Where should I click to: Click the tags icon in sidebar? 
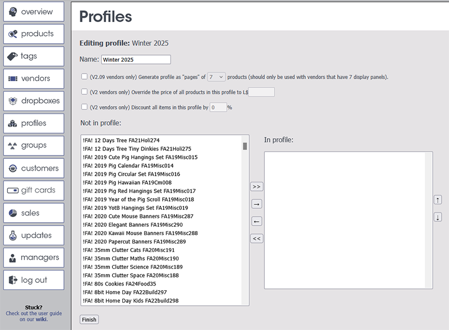pyautogui.click(x=13, y=57)
